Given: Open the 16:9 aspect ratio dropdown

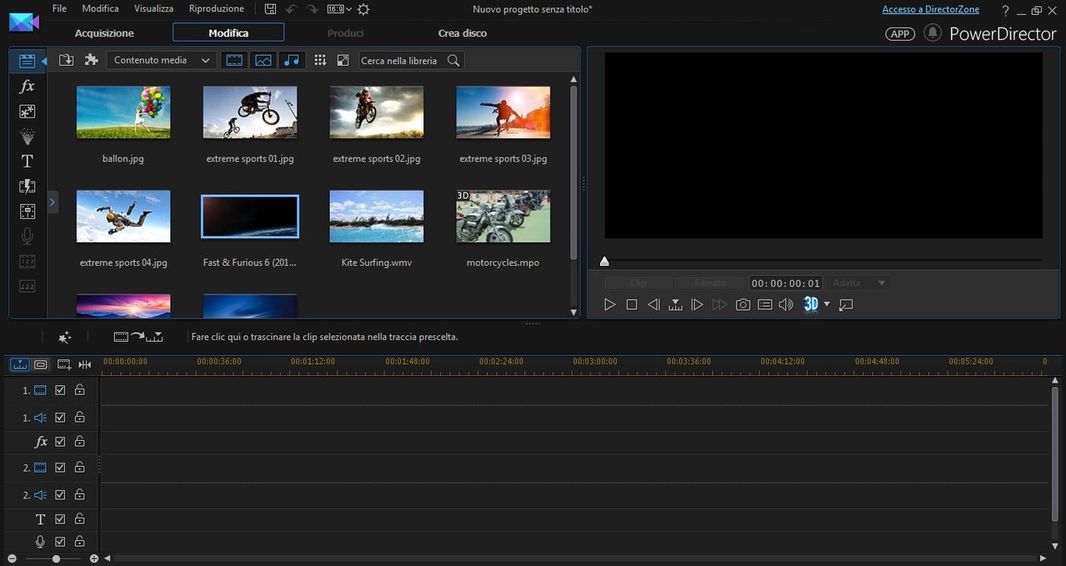Looking at the screenshot, I should [339, 9].
